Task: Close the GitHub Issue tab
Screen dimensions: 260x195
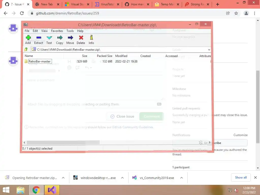Action: coord(28,5)
